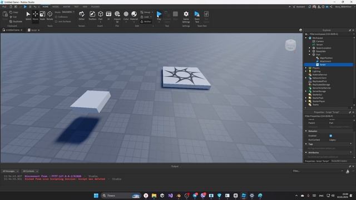Expand the StarterPlayer node
356x200 pixels.
coord(306,101)
